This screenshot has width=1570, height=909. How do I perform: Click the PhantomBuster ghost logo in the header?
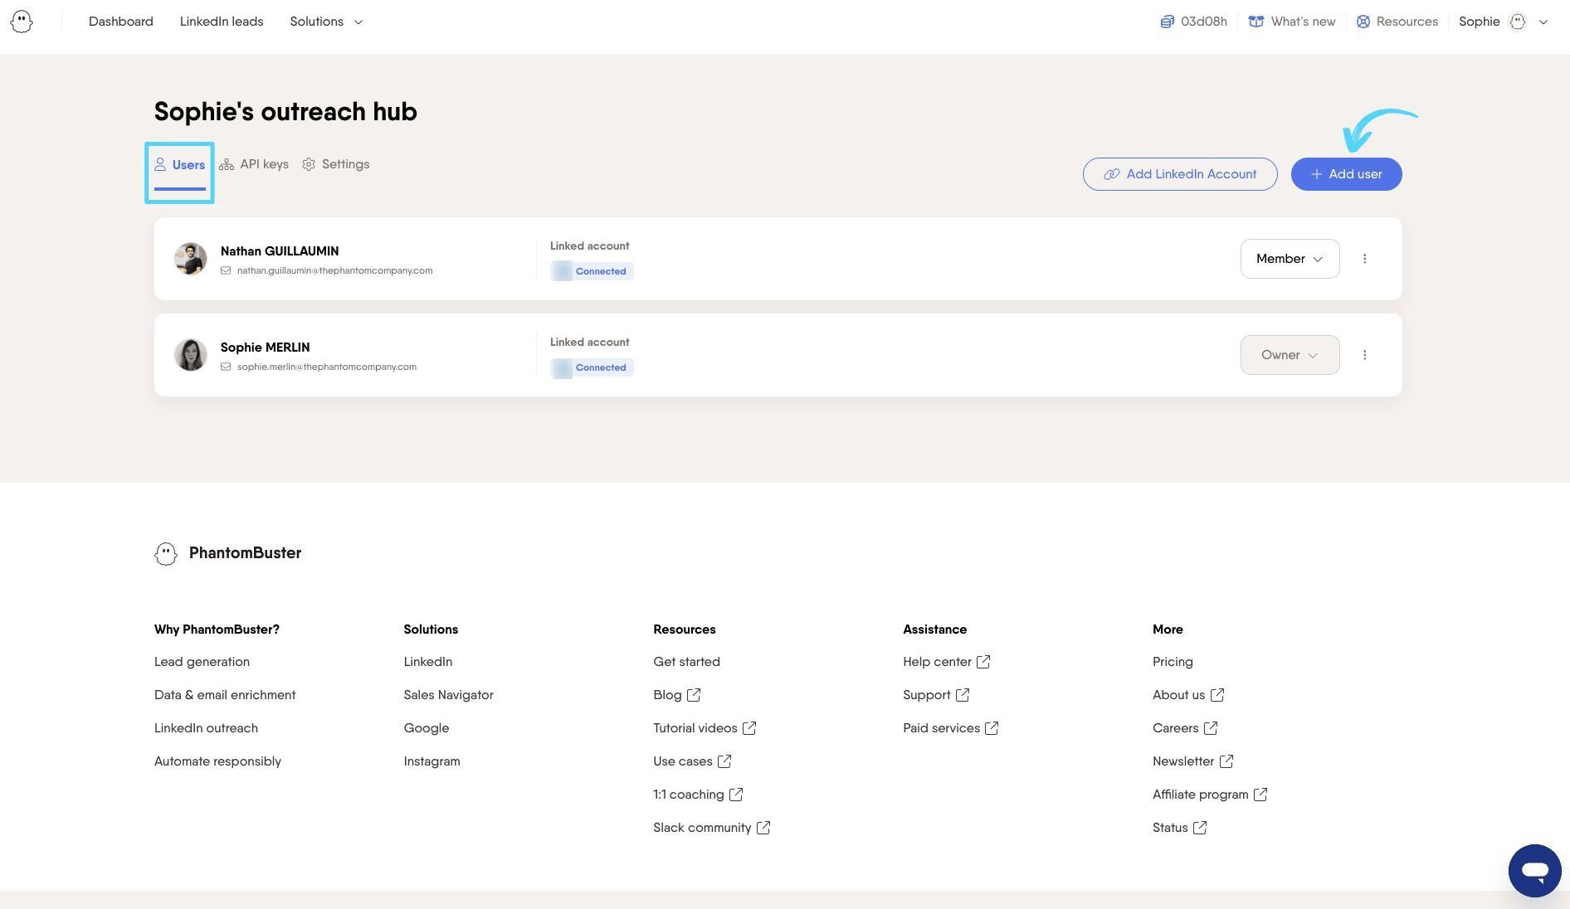tap(22, 22)
